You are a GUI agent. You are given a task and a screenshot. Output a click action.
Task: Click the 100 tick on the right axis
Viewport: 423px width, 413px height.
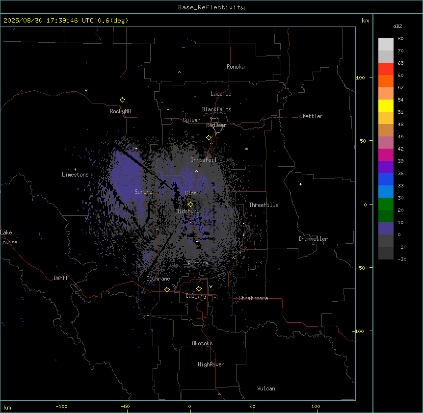pyautogui.click(x=360, y=77)
